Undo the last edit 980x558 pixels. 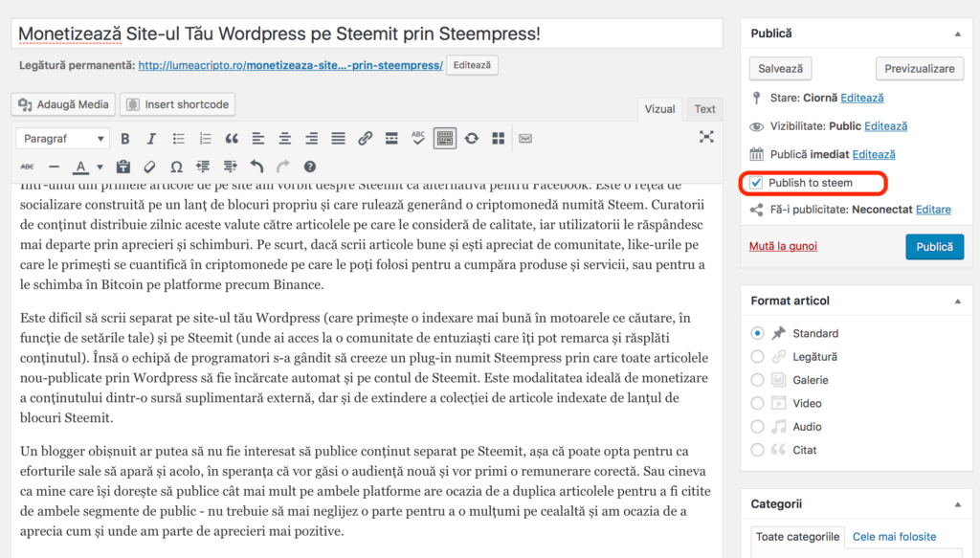[x=256, y=167]
